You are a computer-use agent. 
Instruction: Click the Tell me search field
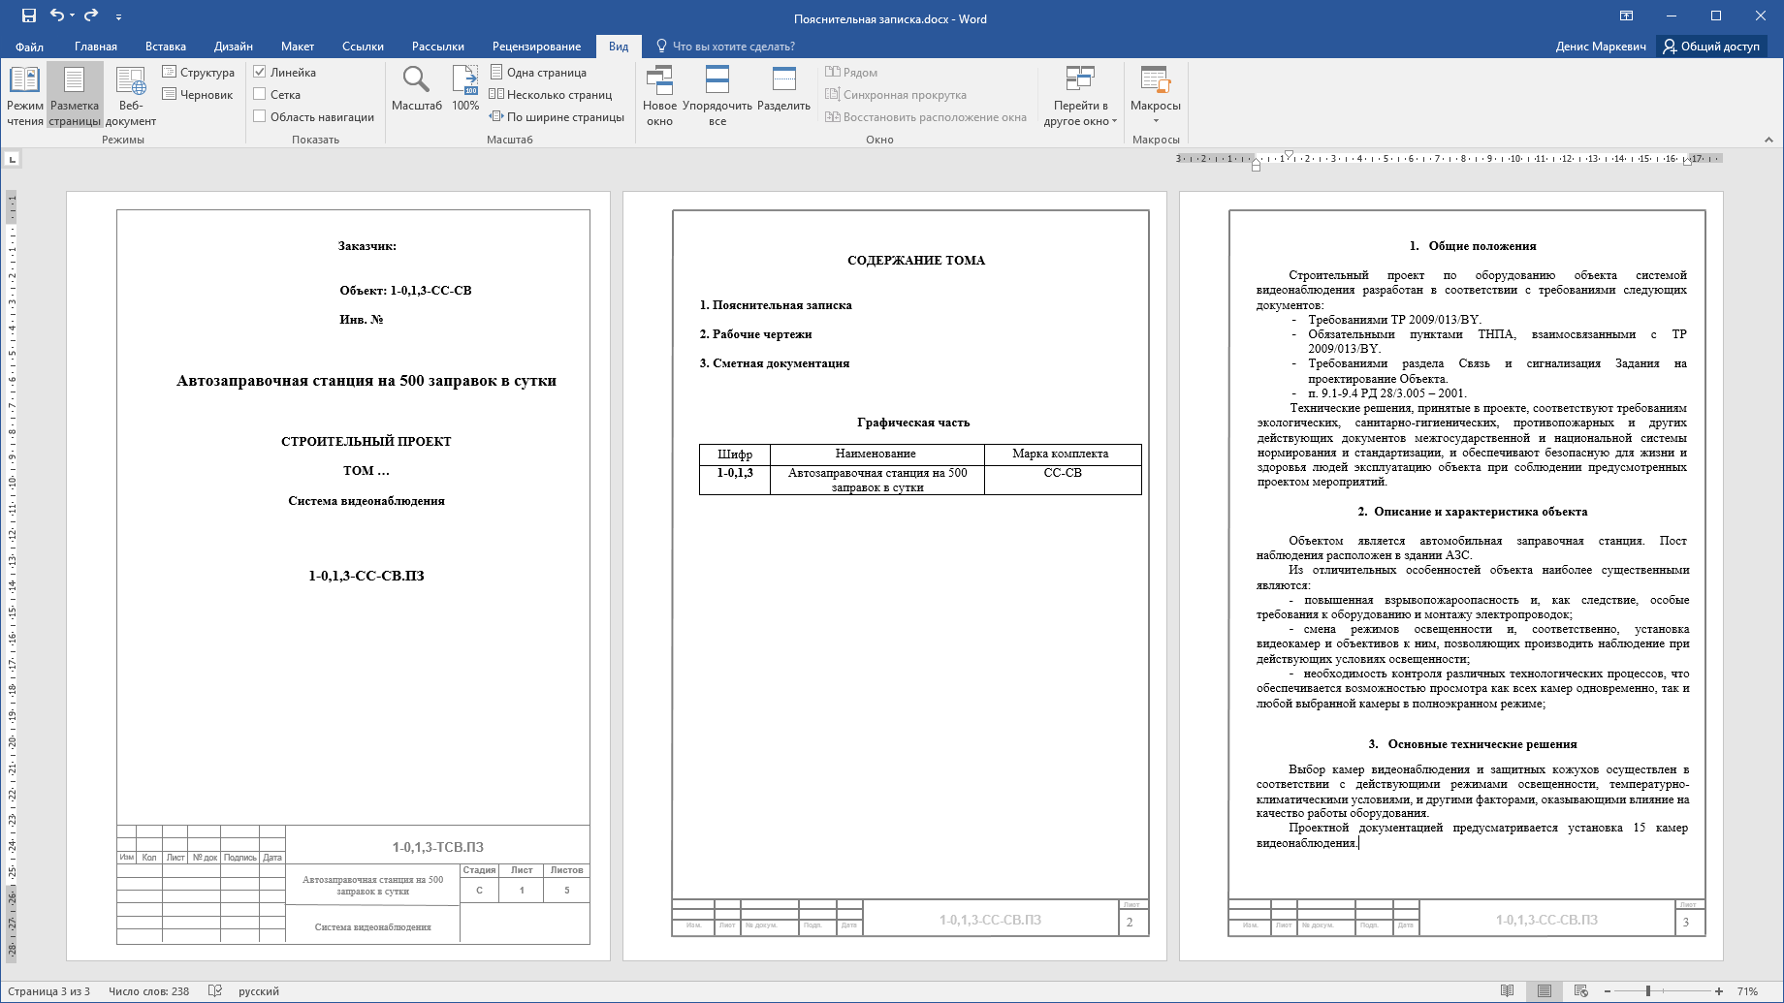[733, 46]
